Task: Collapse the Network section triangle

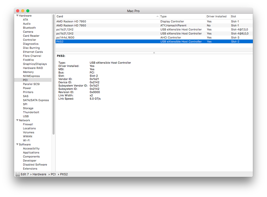Action: (17, 120)
